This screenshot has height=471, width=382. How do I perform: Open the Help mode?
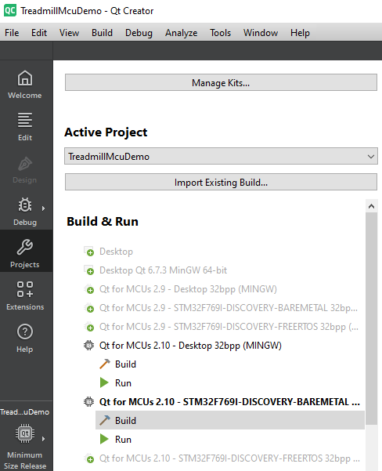pos(25,339)
